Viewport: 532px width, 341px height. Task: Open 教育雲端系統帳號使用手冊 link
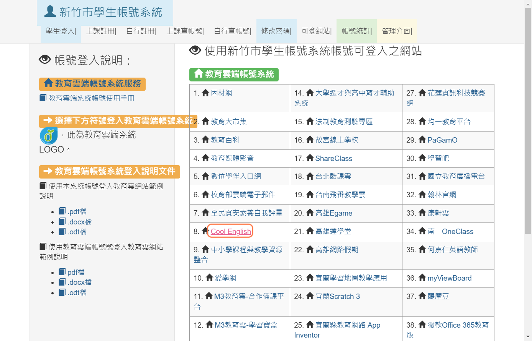(91, 98)
